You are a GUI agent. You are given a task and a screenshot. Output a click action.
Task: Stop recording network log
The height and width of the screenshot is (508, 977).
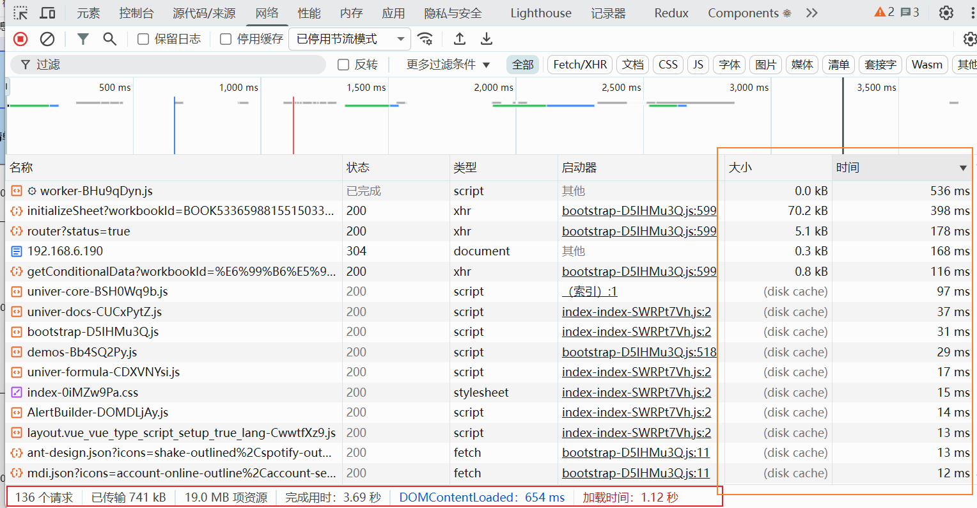click(20, 39)
